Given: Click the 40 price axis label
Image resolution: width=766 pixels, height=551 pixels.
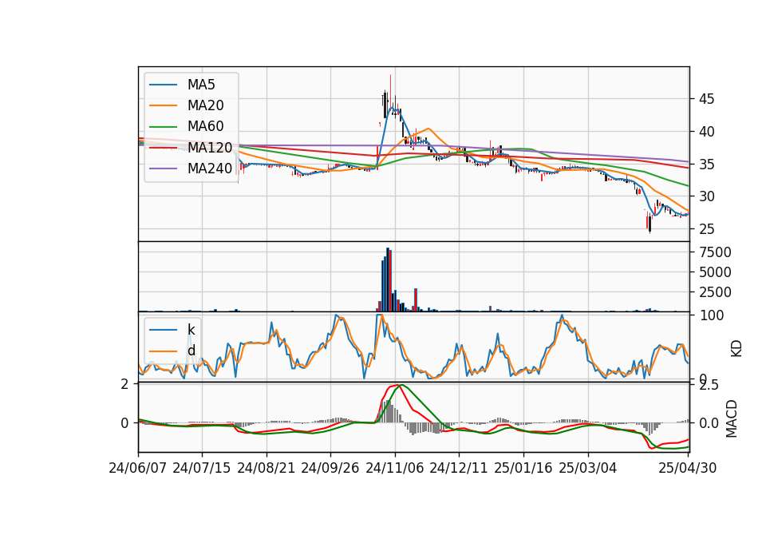Looking at the screenshot, I should click(x=706, y=132).
